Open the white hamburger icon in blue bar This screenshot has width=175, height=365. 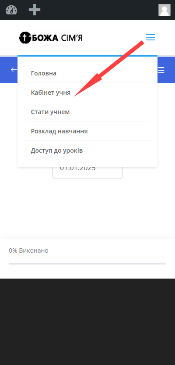161,70
